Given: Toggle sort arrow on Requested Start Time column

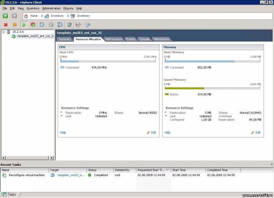Looking at the screenshot, I should 168,170.
